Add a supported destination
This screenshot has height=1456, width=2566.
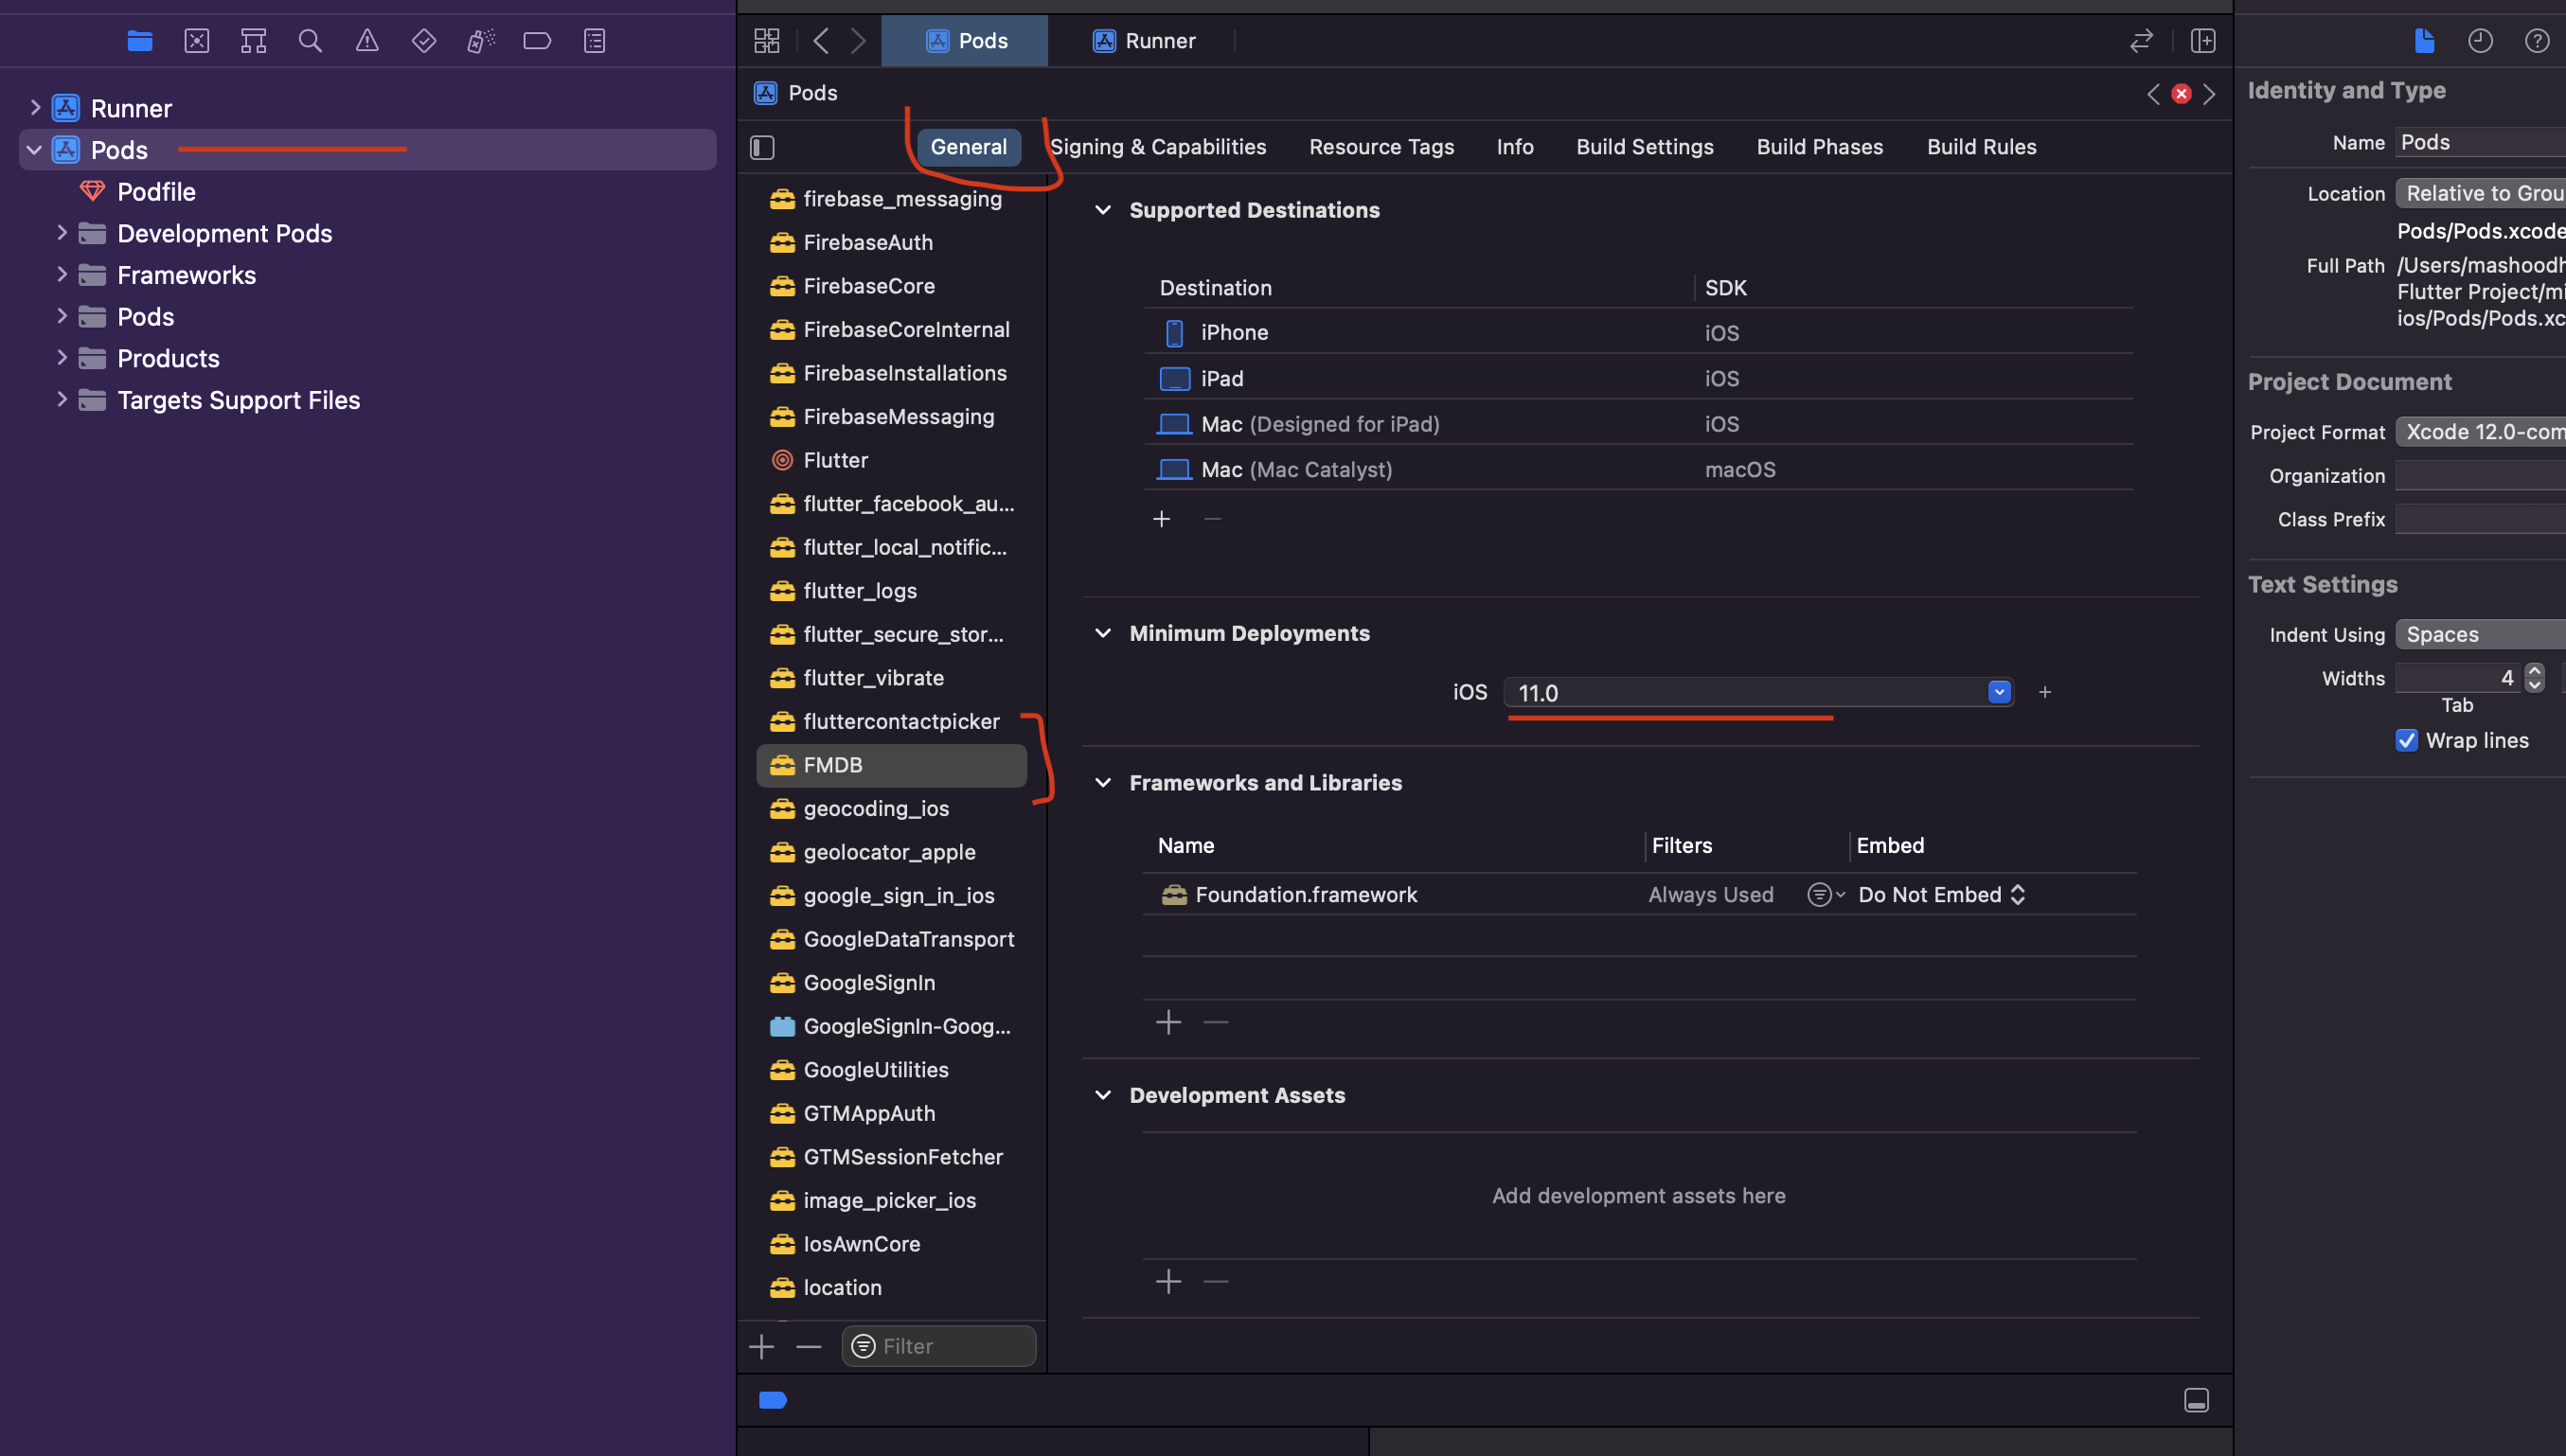click(x=1161, y=519)
